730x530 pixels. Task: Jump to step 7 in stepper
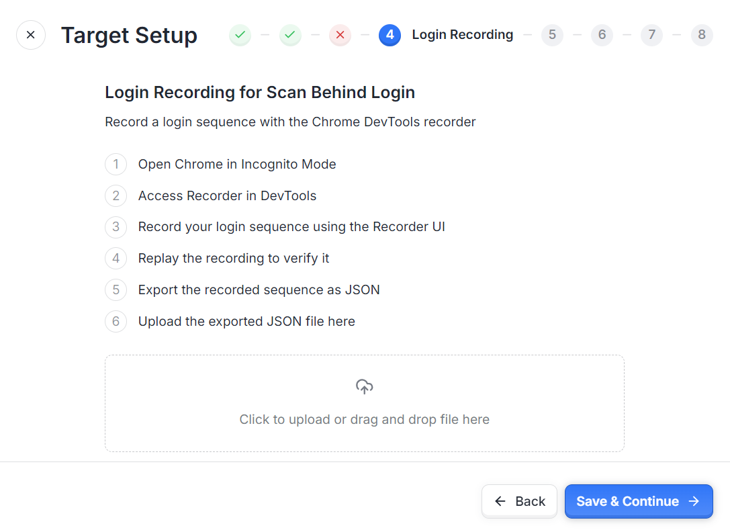(x=652, y=35)
